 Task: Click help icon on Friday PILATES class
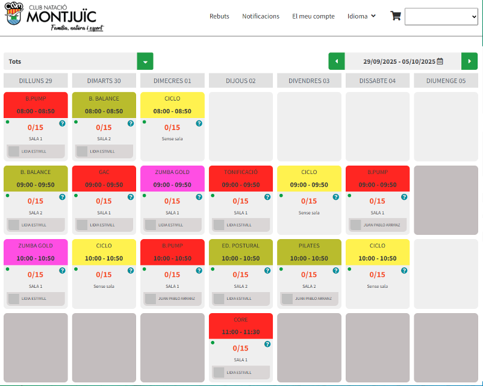(x=335, y=271)
